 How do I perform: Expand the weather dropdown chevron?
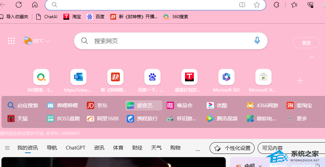click(48, 41)
